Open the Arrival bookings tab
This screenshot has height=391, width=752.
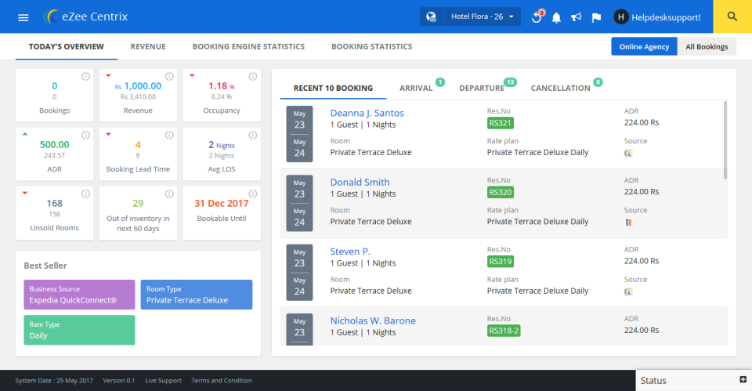[416, 88]
